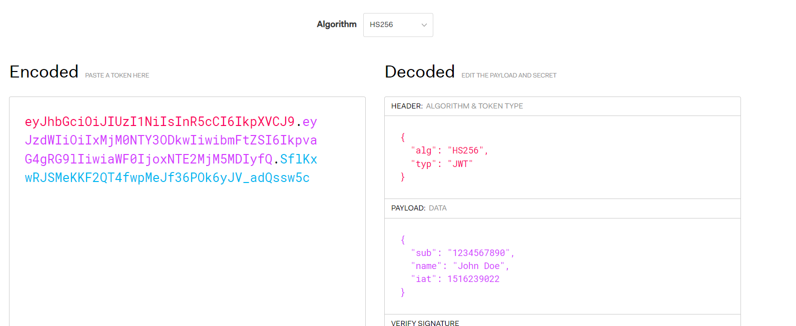Click the payload JSON closing brace
The width and height of the screenshot is (796, 326).
(403, 292)
